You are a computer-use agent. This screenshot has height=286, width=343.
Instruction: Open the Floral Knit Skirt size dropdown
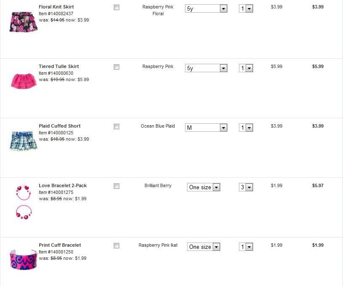click(x=206, y=8)
